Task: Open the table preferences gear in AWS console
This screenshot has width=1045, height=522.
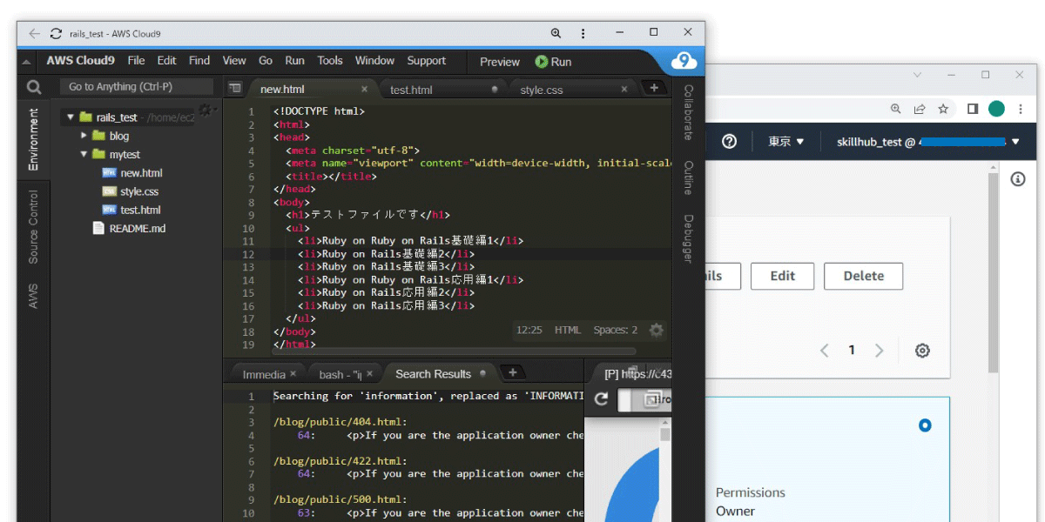Action: pyautogui.click(x=922, y=351)
